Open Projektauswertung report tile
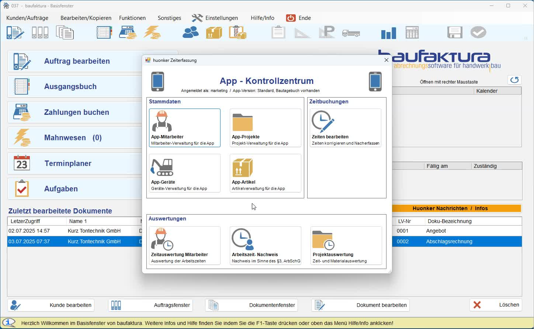Viewport: 534px width, 329px height. [346, 245]
